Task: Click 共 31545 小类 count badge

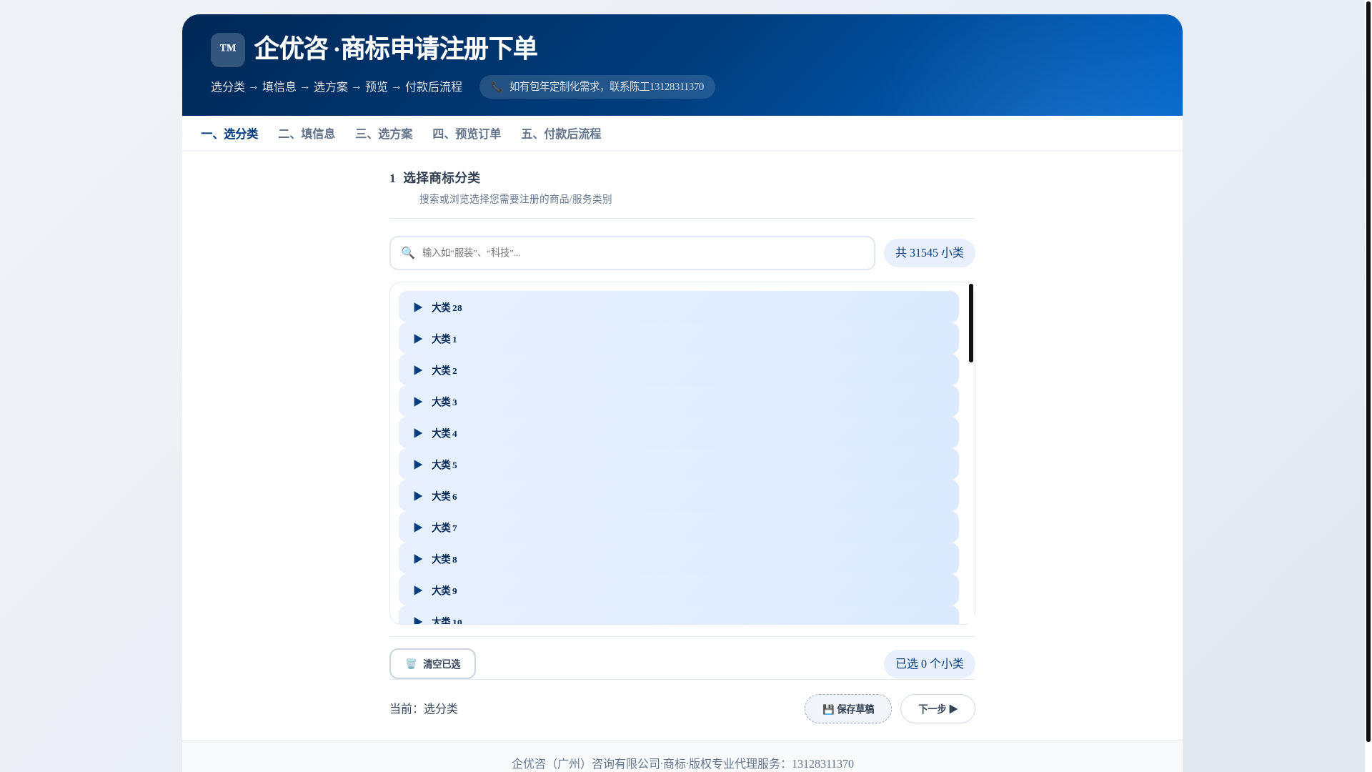Action: point(930,253)
